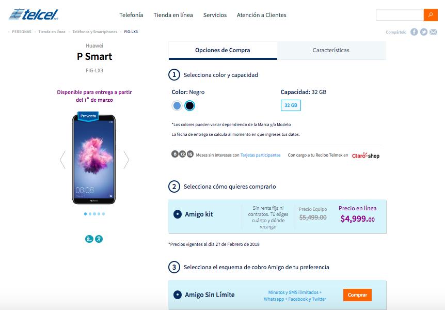
Task: Select the Facebook share icon
Action: point(414,32)
